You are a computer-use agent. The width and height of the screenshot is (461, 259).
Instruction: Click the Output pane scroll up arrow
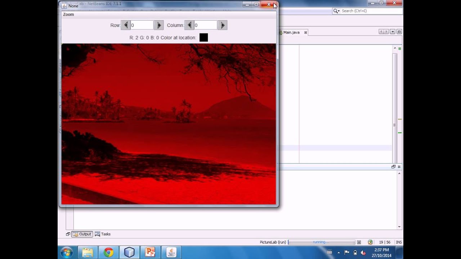pos(399,173)
